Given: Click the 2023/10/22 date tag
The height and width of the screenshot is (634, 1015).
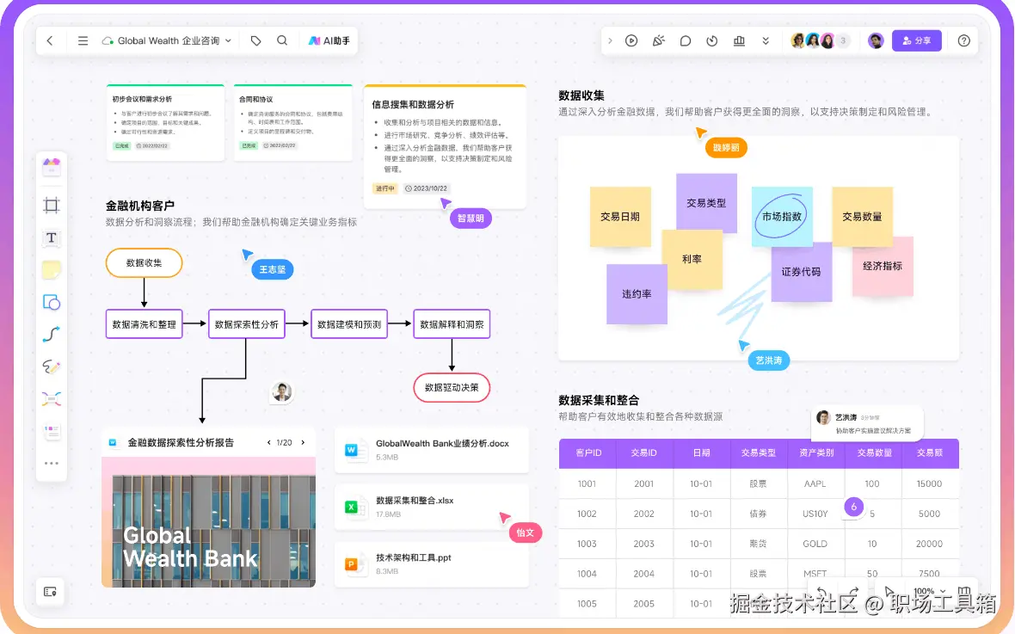Looking at the screenshot, I should [426, 188].
